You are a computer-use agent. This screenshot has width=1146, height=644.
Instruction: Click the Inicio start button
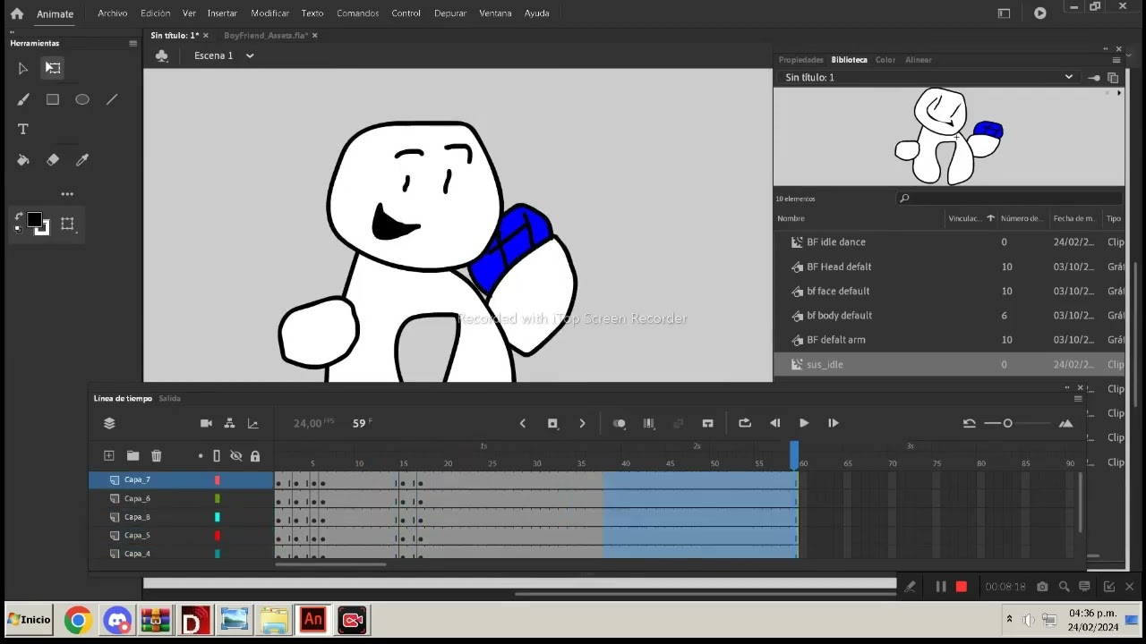29,619
